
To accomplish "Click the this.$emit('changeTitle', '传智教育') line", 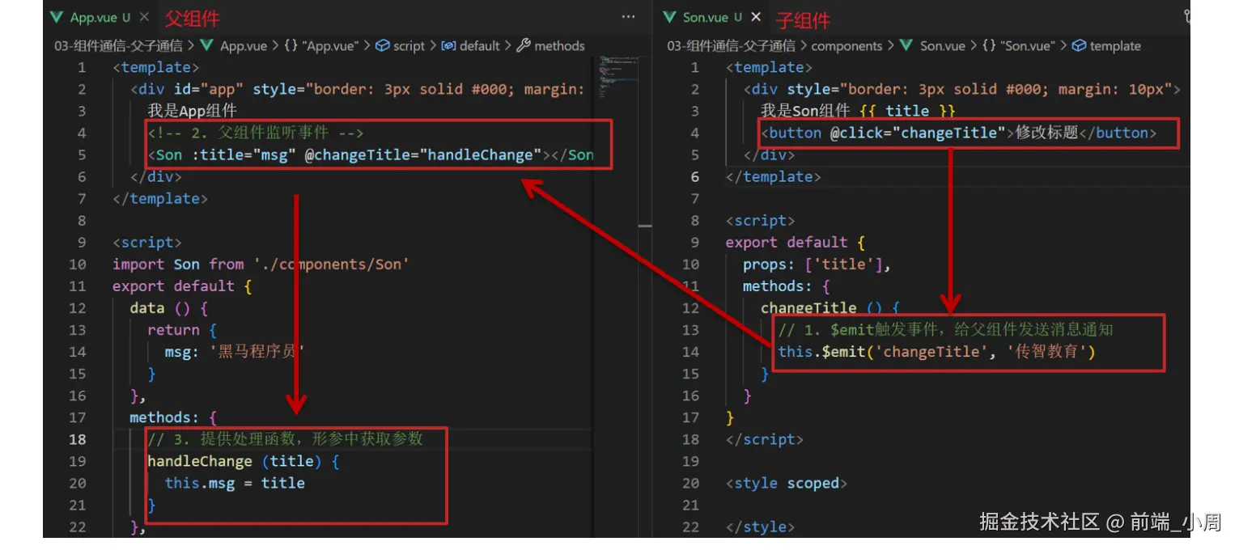I will coord(936,352).
